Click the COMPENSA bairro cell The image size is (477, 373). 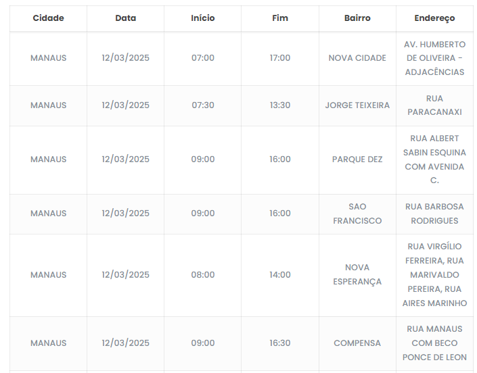click(x=357, y=343)
